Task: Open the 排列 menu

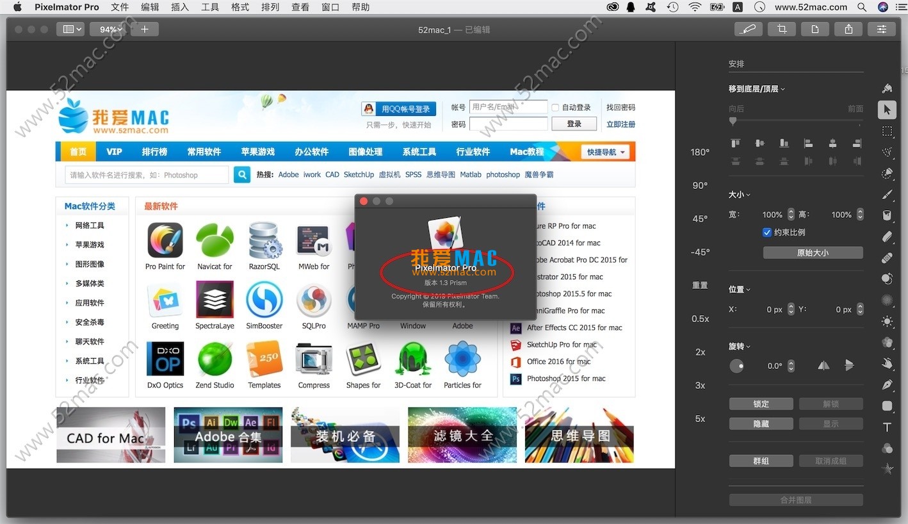Action: point(270,7)
